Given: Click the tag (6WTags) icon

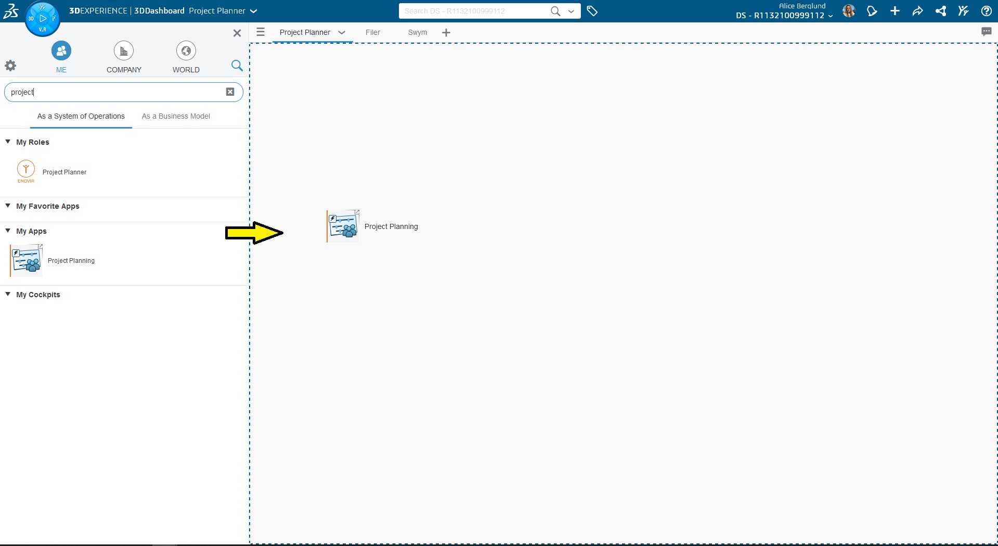Looking at the screenshot, I should pos(592,11).
